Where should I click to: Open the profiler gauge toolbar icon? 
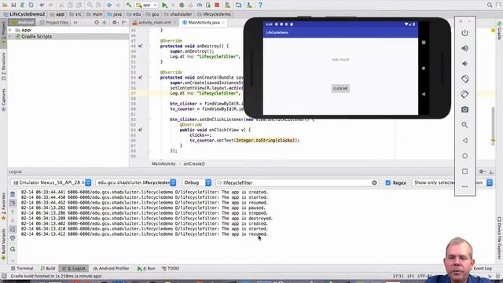coord(199,6)
